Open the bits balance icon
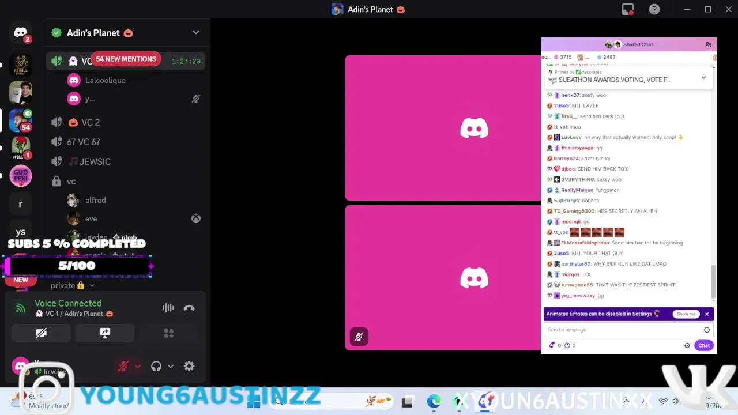Image resolution: width=738 pixels, height=415 pixels. [x=552, y=345]
